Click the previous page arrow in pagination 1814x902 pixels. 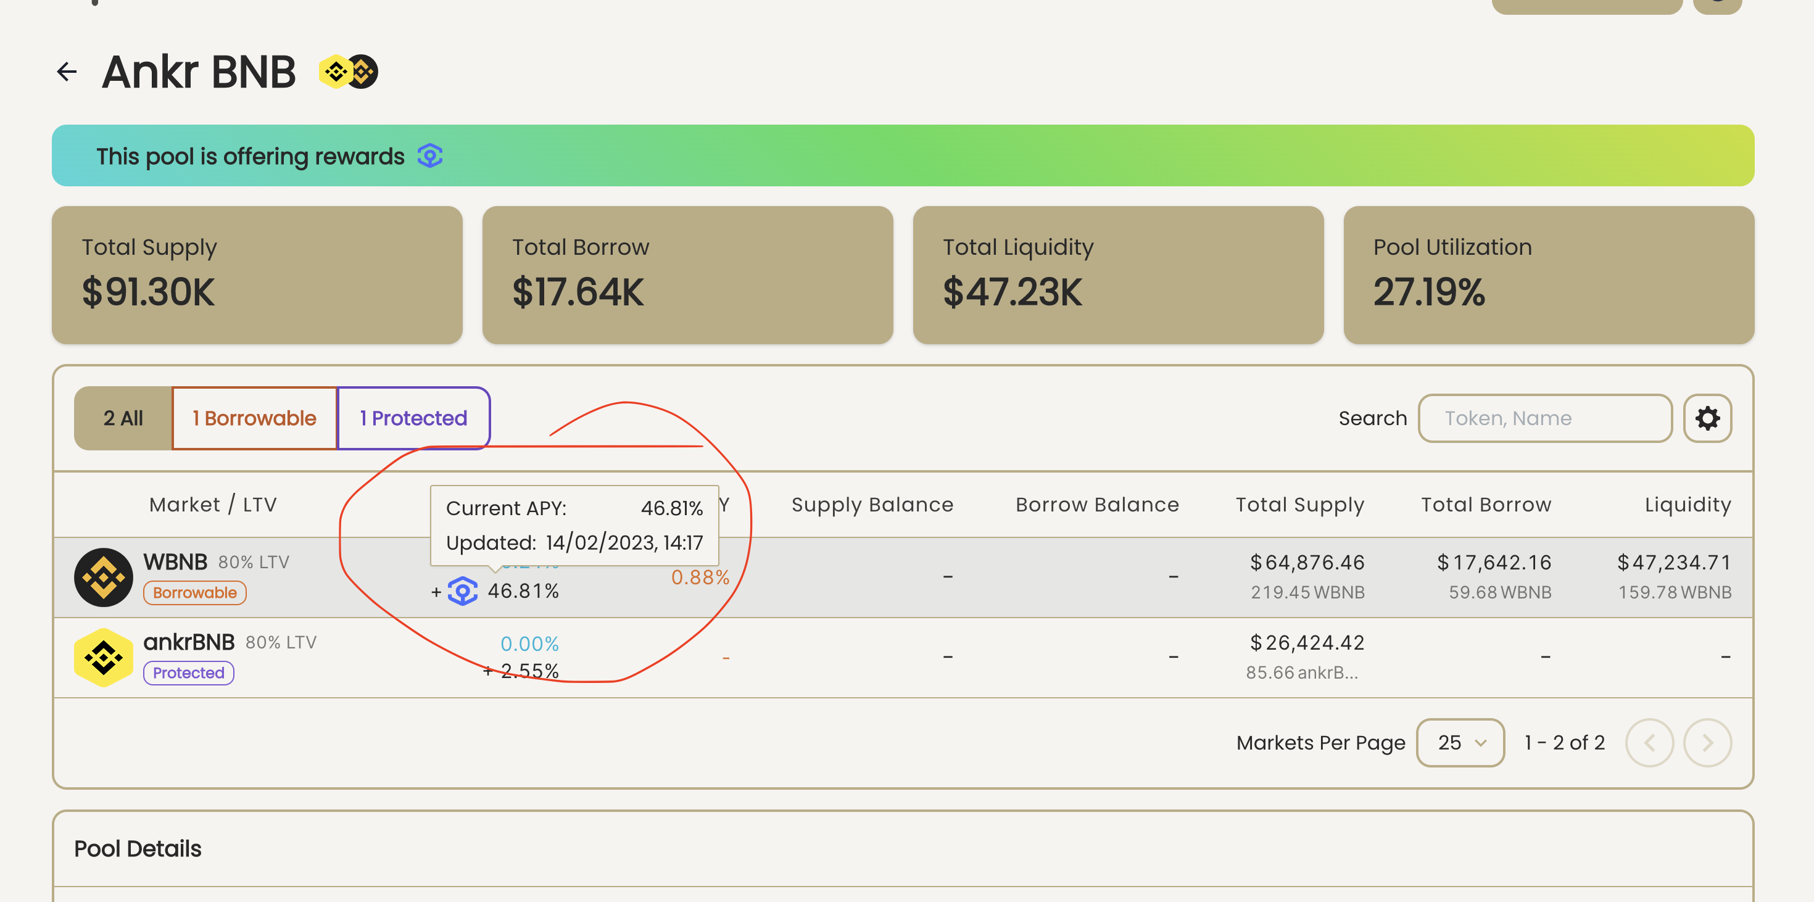click(x=1649, y=742)
